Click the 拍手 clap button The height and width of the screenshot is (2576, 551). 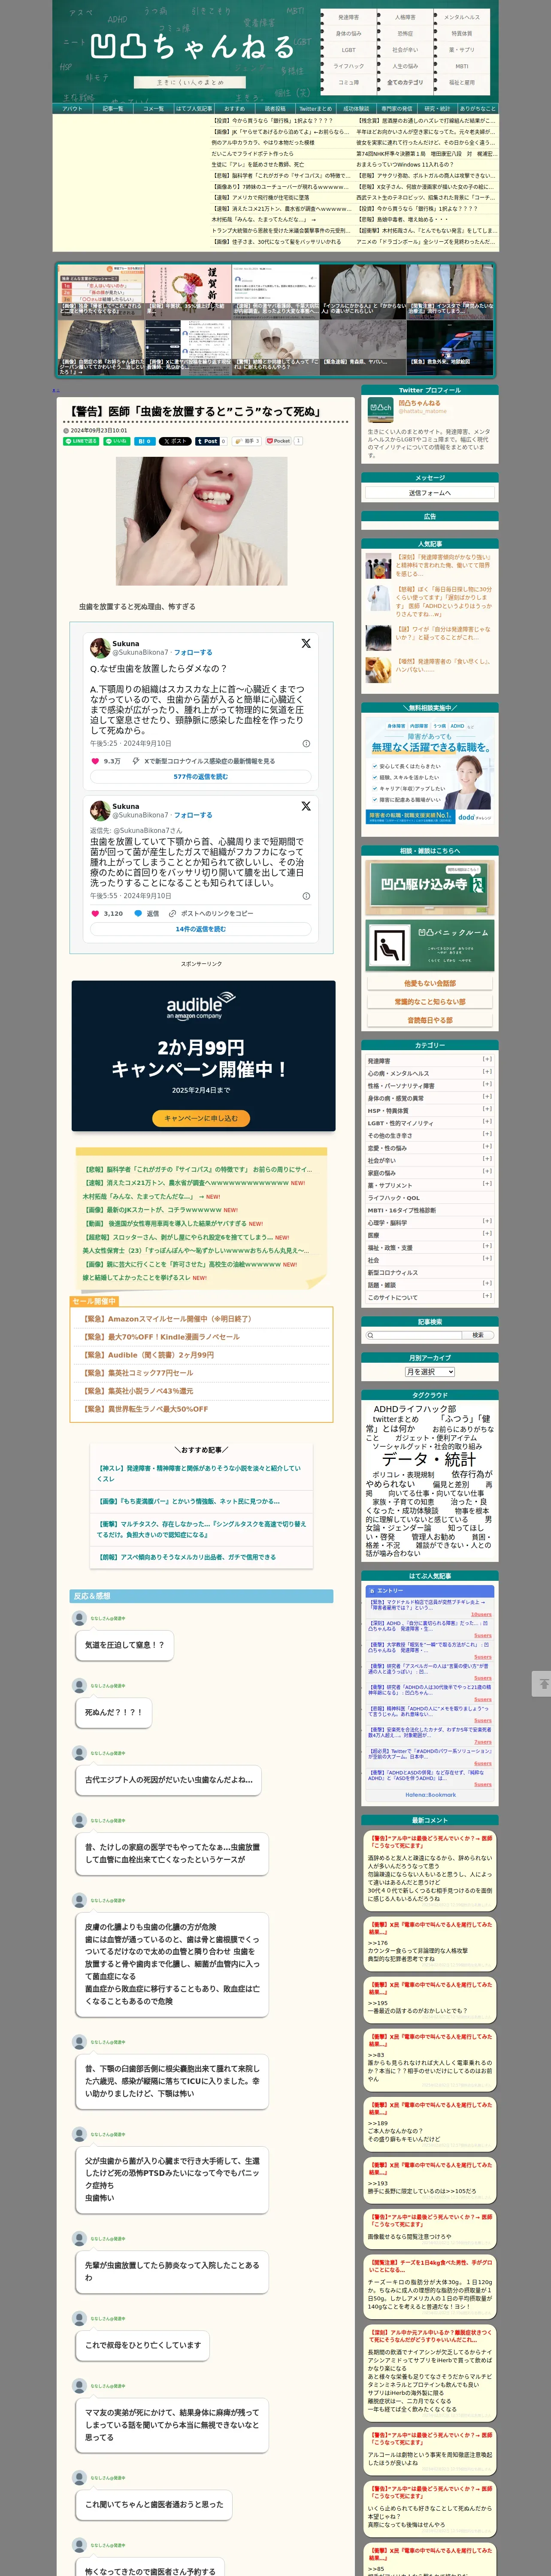click(247, 440)
